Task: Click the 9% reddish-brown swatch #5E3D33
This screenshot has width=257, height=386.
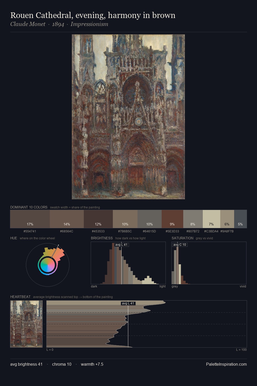Action: (172, 219)
